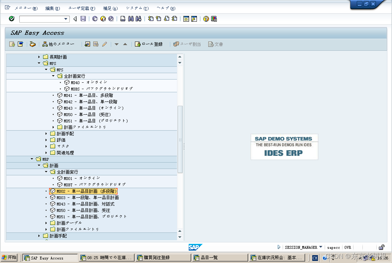392x263 pixels.
Task: Open the SESSION_MANAGER status dropdown
Action: (321, 247)
